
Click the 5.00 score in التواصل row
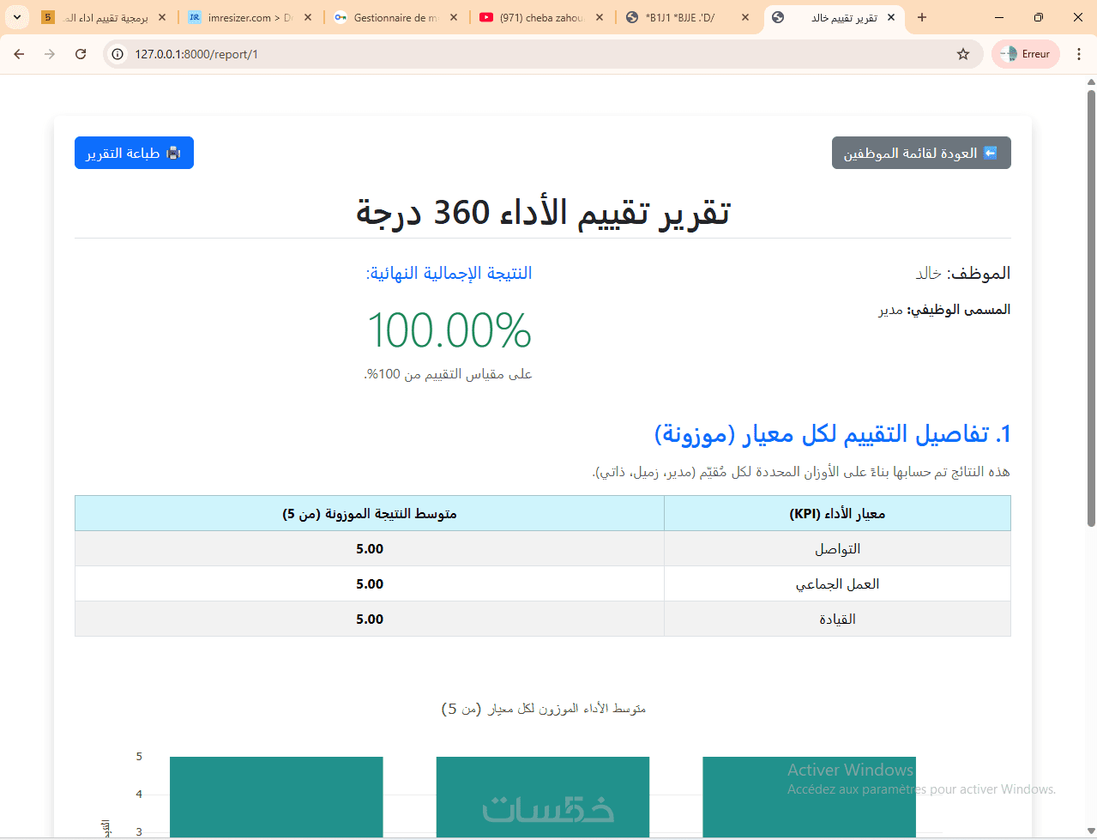pyautogui.click(x=370, y=548)
